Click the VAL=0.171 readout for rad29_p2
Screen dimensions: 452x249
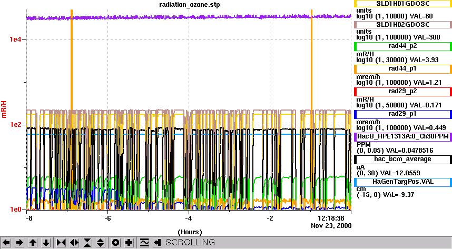pyautogui.click(x=426, y=105)
